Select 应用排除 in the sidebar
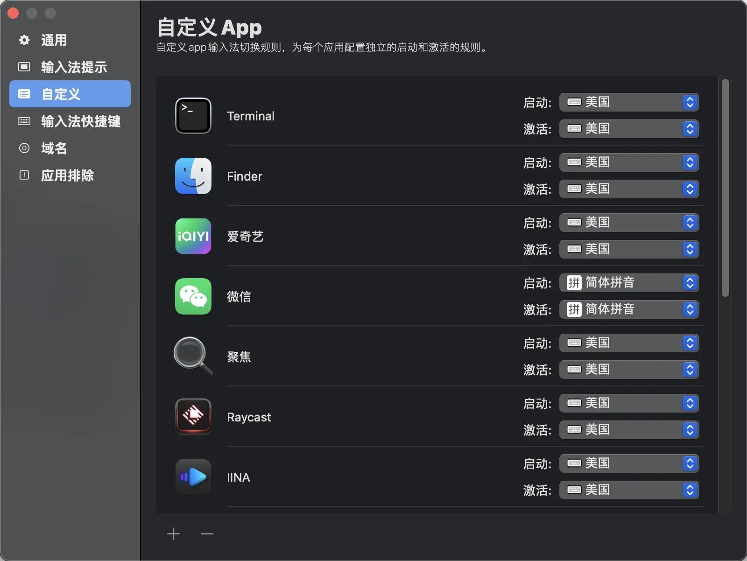Image resolution: width=747 pixels, height=561 pixels. [x=67, y=175]
